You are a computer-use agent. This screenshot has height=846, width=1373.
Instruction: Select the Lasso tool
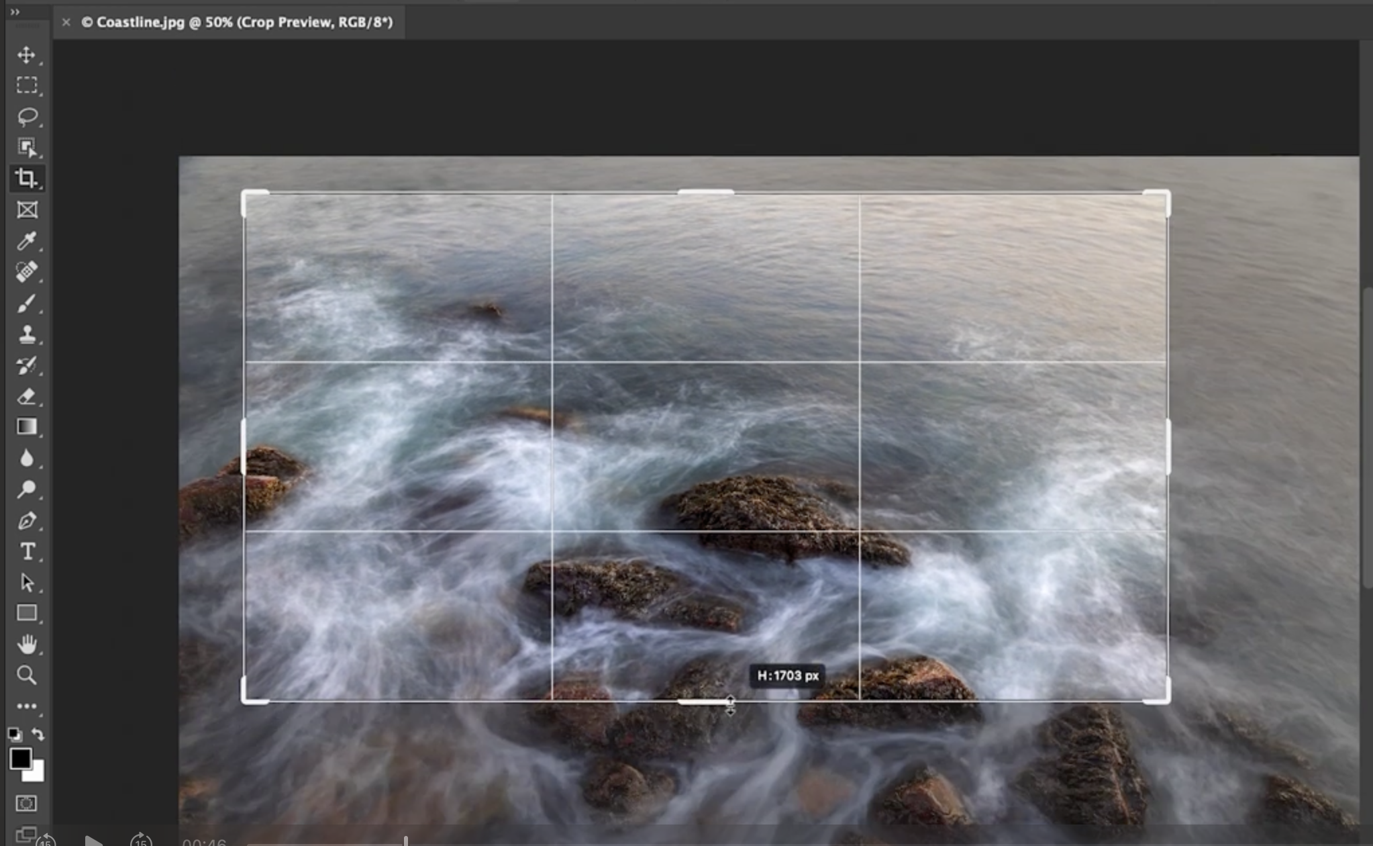point(27,116)
